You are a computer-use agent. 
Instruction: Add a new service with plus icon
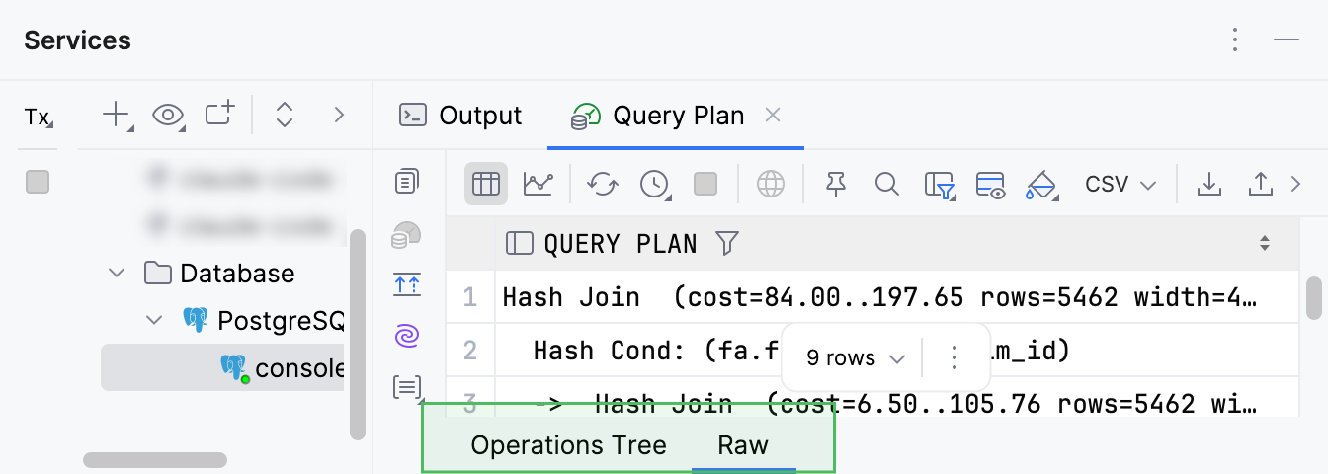[117, 116]
